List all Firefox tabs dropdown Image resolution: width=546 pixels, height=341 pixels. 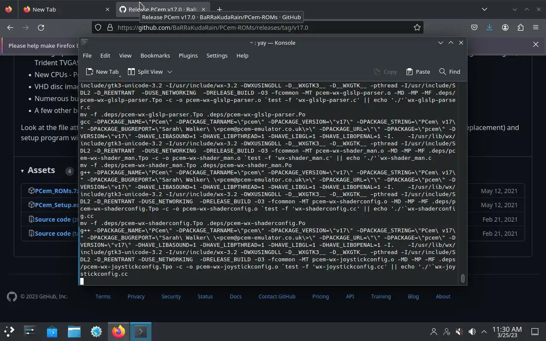coord(484,9)
